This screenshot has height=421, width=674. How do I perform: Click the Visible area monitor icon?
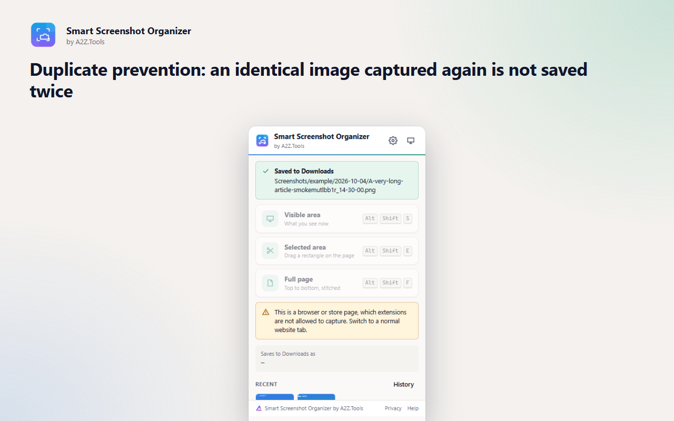pos(270,218)
